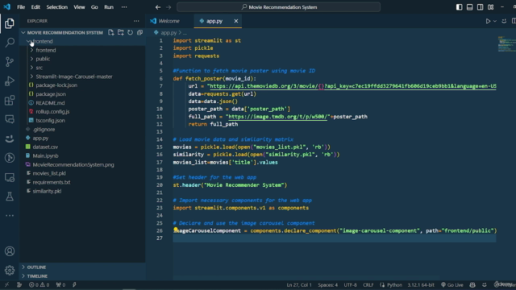
Task: Open the Selection menu
Action: click(x=56, y=7)
